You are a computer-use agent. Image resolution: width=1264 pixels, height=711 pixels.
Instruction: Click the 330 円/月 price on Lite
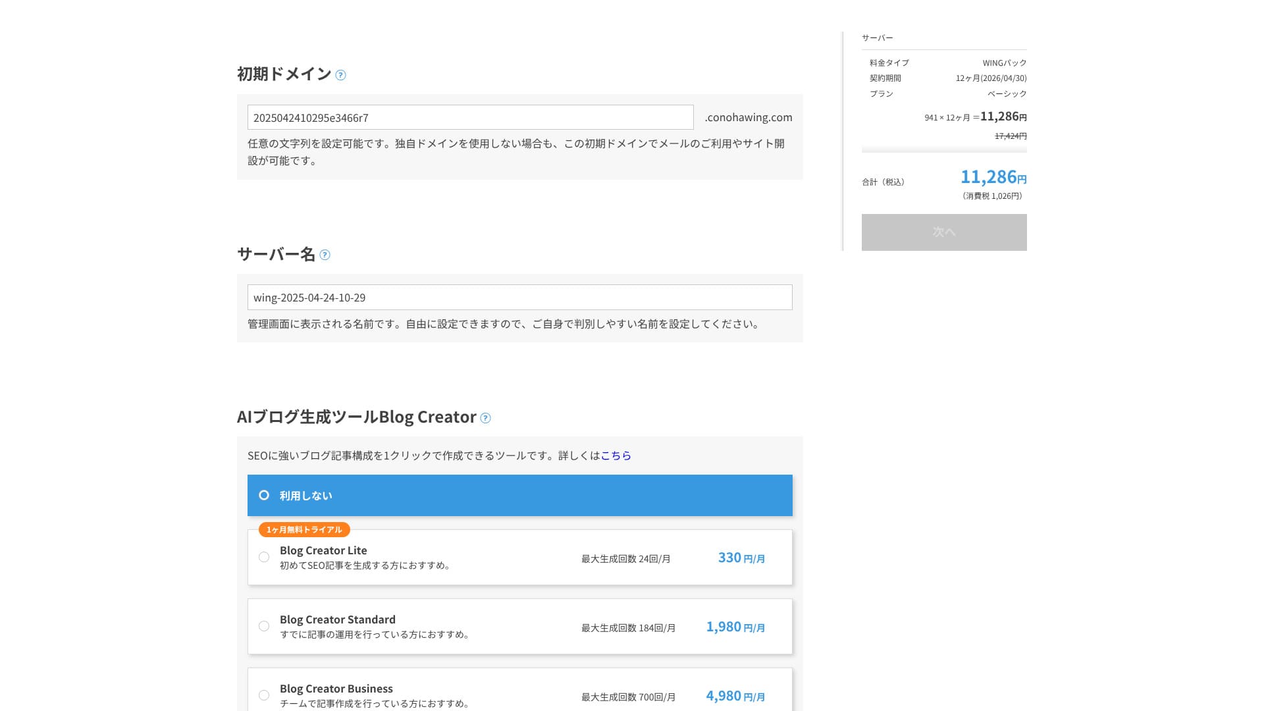coord(741,558)
